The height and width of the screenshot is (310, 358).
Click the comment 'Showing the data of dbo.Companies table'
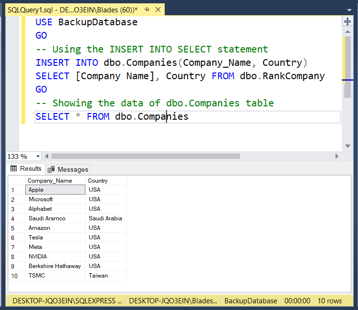pyautogui.click(x=155, y=103)
